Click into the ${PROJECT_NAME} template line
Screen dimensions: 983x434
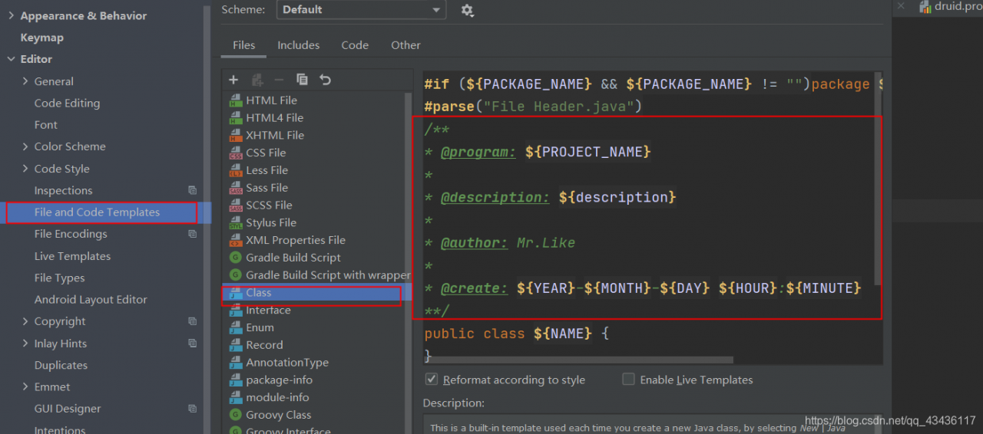click(x=588, y=152)
